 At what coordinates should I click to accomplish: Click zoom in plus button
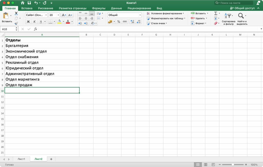coord(246,165)
